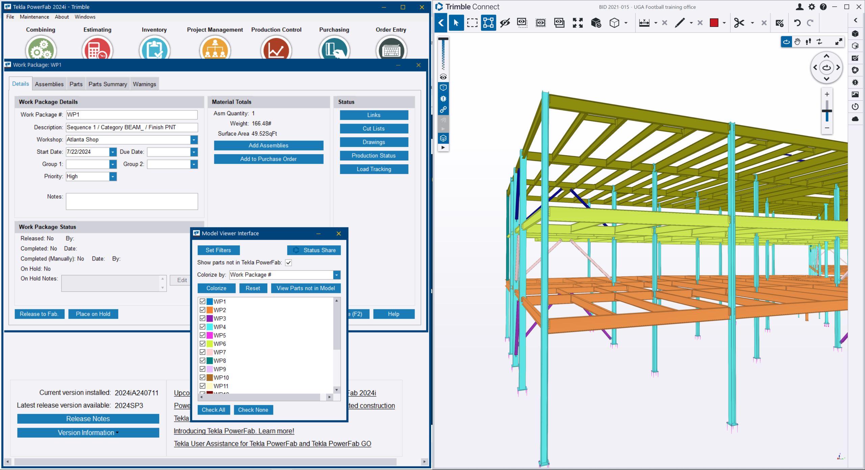
Task: Click the Release to Fab. button
Action: [39, 314]
